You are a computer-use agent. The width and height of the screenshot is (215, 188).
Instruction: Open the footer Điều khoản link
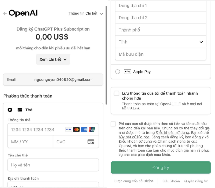[171, 181]
